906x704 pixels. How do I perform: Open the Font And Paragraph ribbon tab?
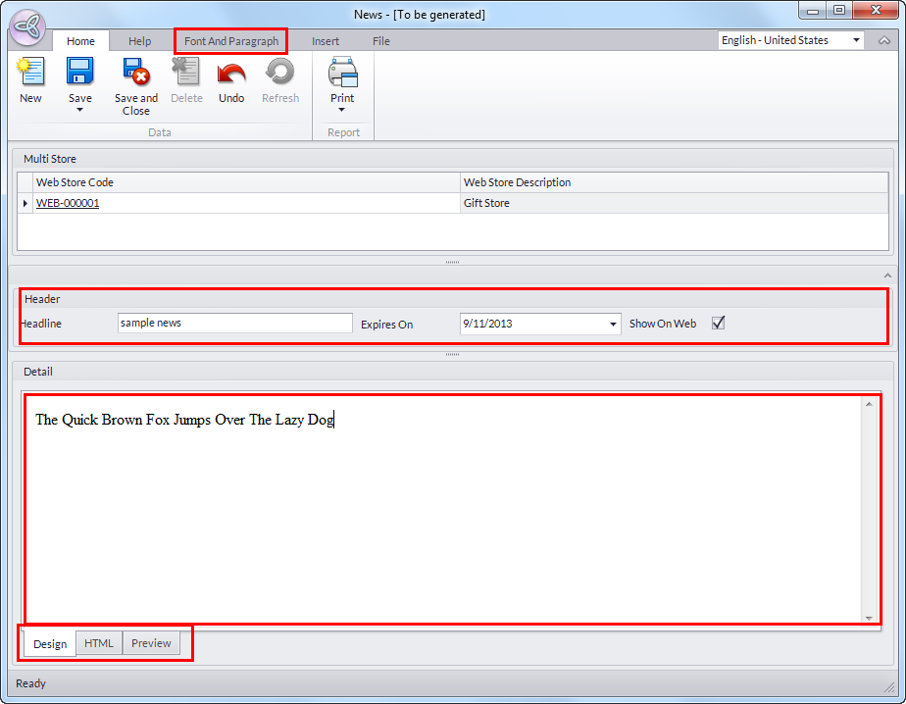point(231,41)
